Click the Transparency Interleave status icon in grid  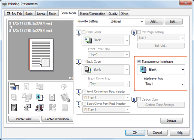point(40,97)
